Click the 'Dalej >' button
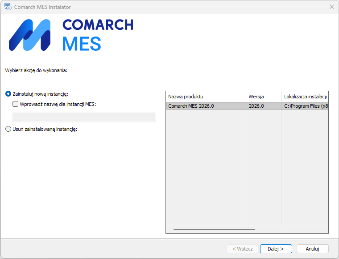The height and width of the screenshot is (259, 339). [x=276, y=249]
